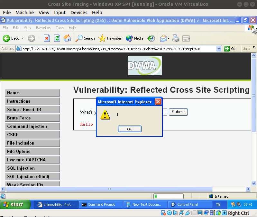Click the Mail envelope icon
This screenshot has width=257, height=217.
click(163, 38)
